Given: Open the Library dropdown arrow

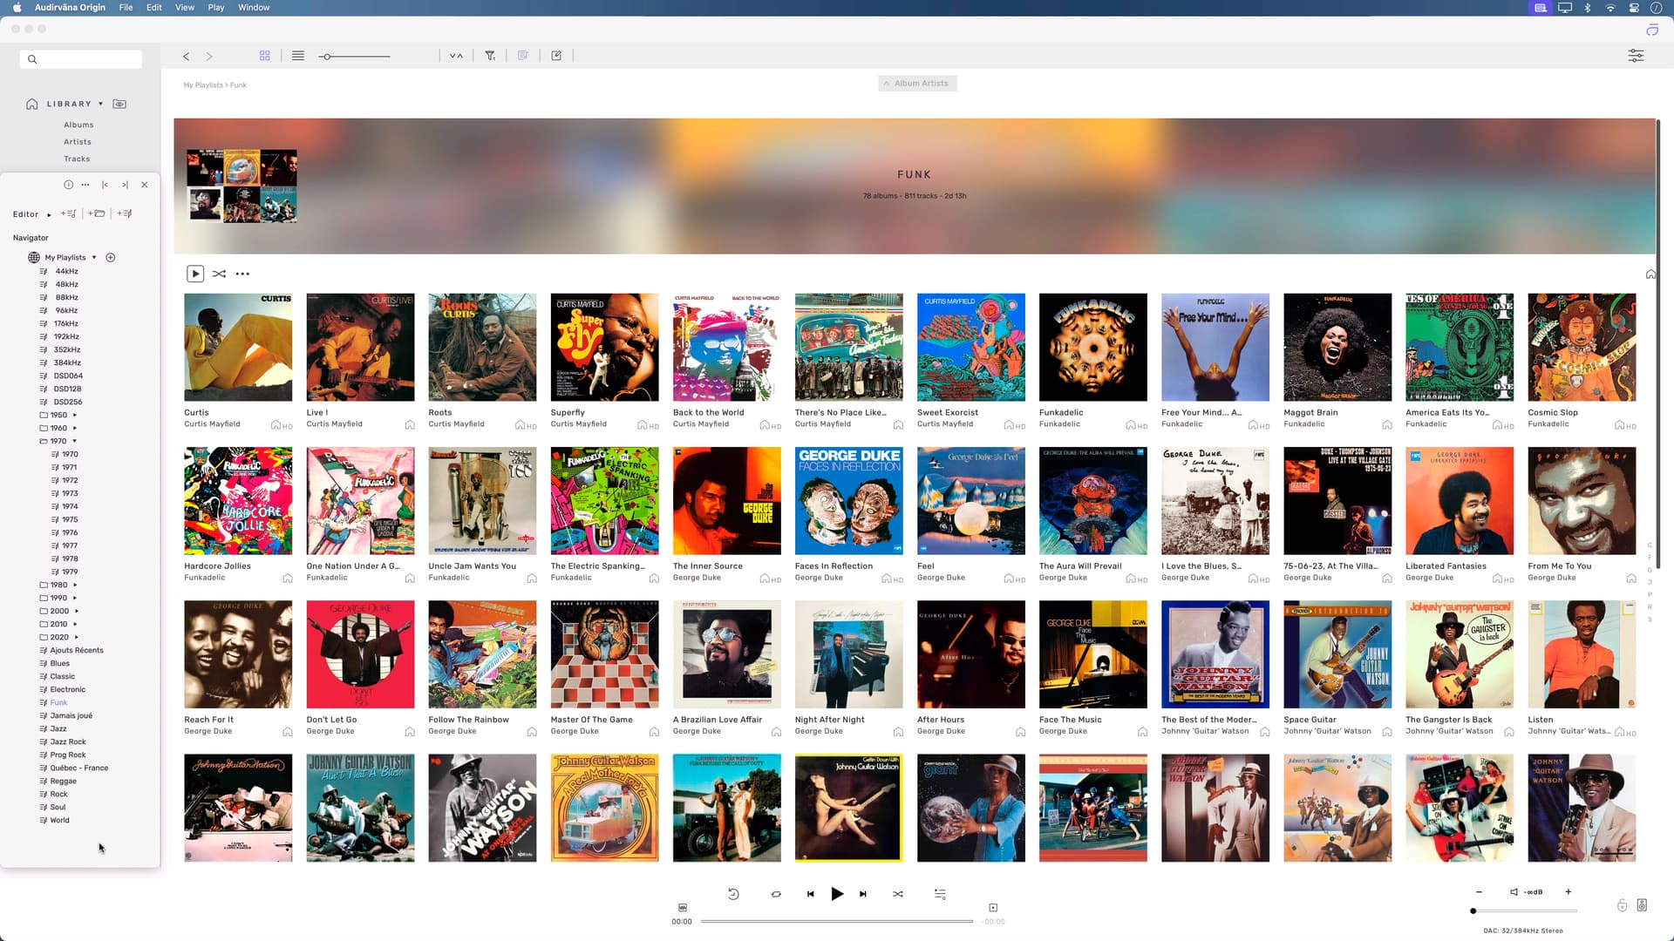Looking at the screenshot, I should click(x=101, y=104).
